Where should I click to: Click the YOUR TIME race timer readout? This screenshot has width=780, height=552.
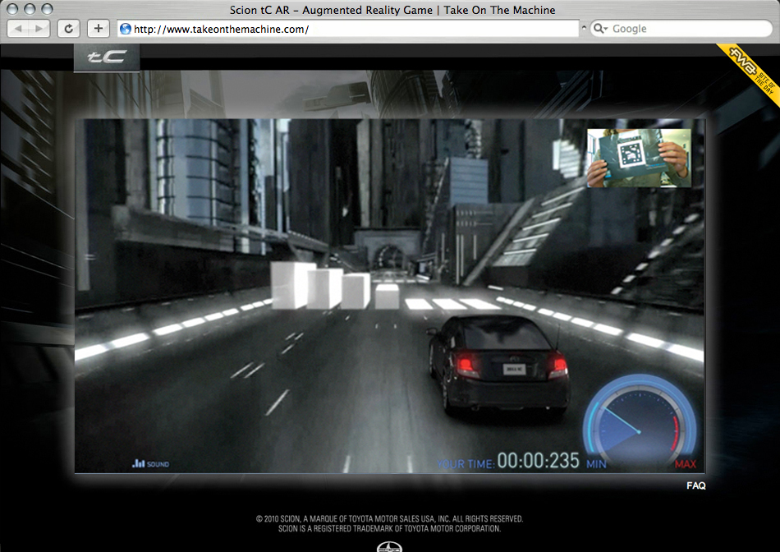pyautogui.click(x=509, y=462)
